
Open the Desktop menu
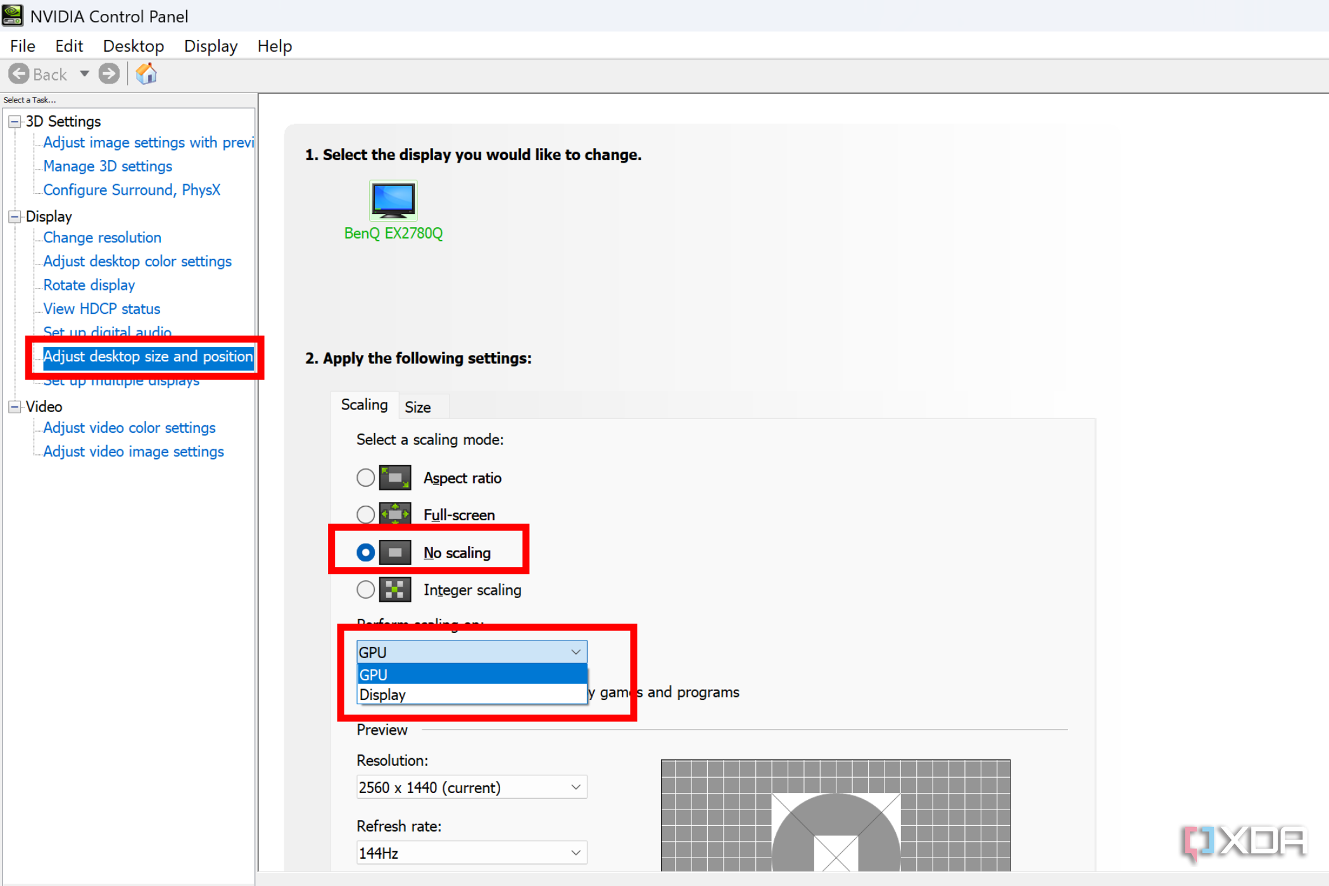pyautogui.click(x=134, y=46)
